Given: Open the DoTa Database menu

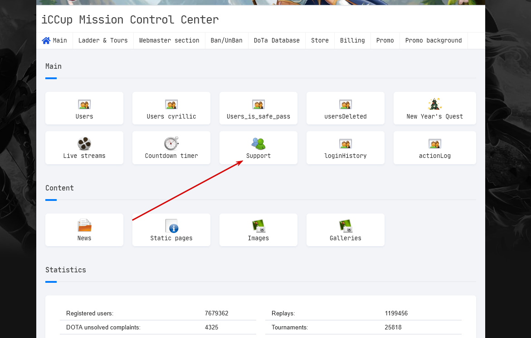Looking at the screenshot, I should coord(277,41).
